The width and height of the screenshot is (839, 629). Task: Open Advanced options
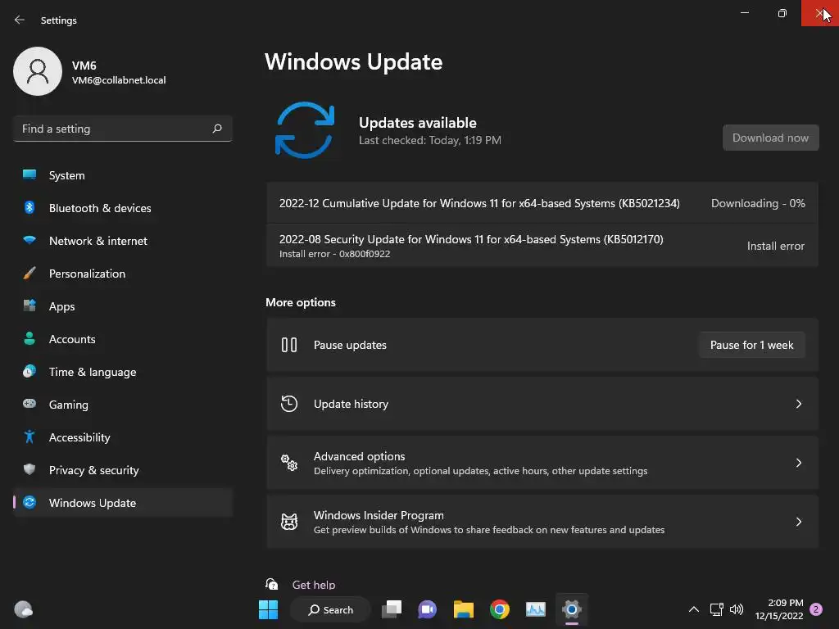click(542, 463)
